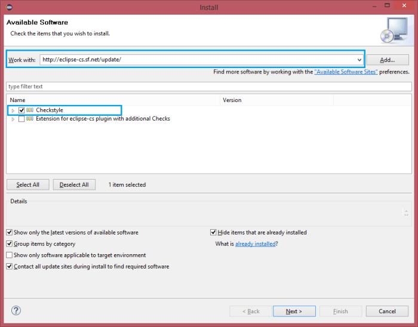Click the Details area scroll arrow

click(x=406, y=212)
